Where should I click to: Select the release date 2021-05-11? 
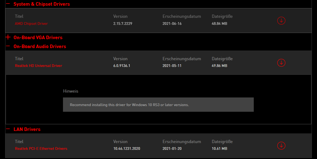[172, 66]
